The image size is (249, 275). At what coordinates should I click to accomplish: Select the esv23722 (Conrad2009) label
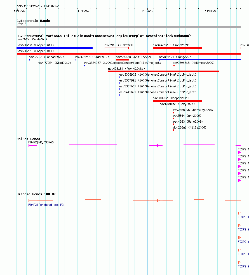pos(46,57)
